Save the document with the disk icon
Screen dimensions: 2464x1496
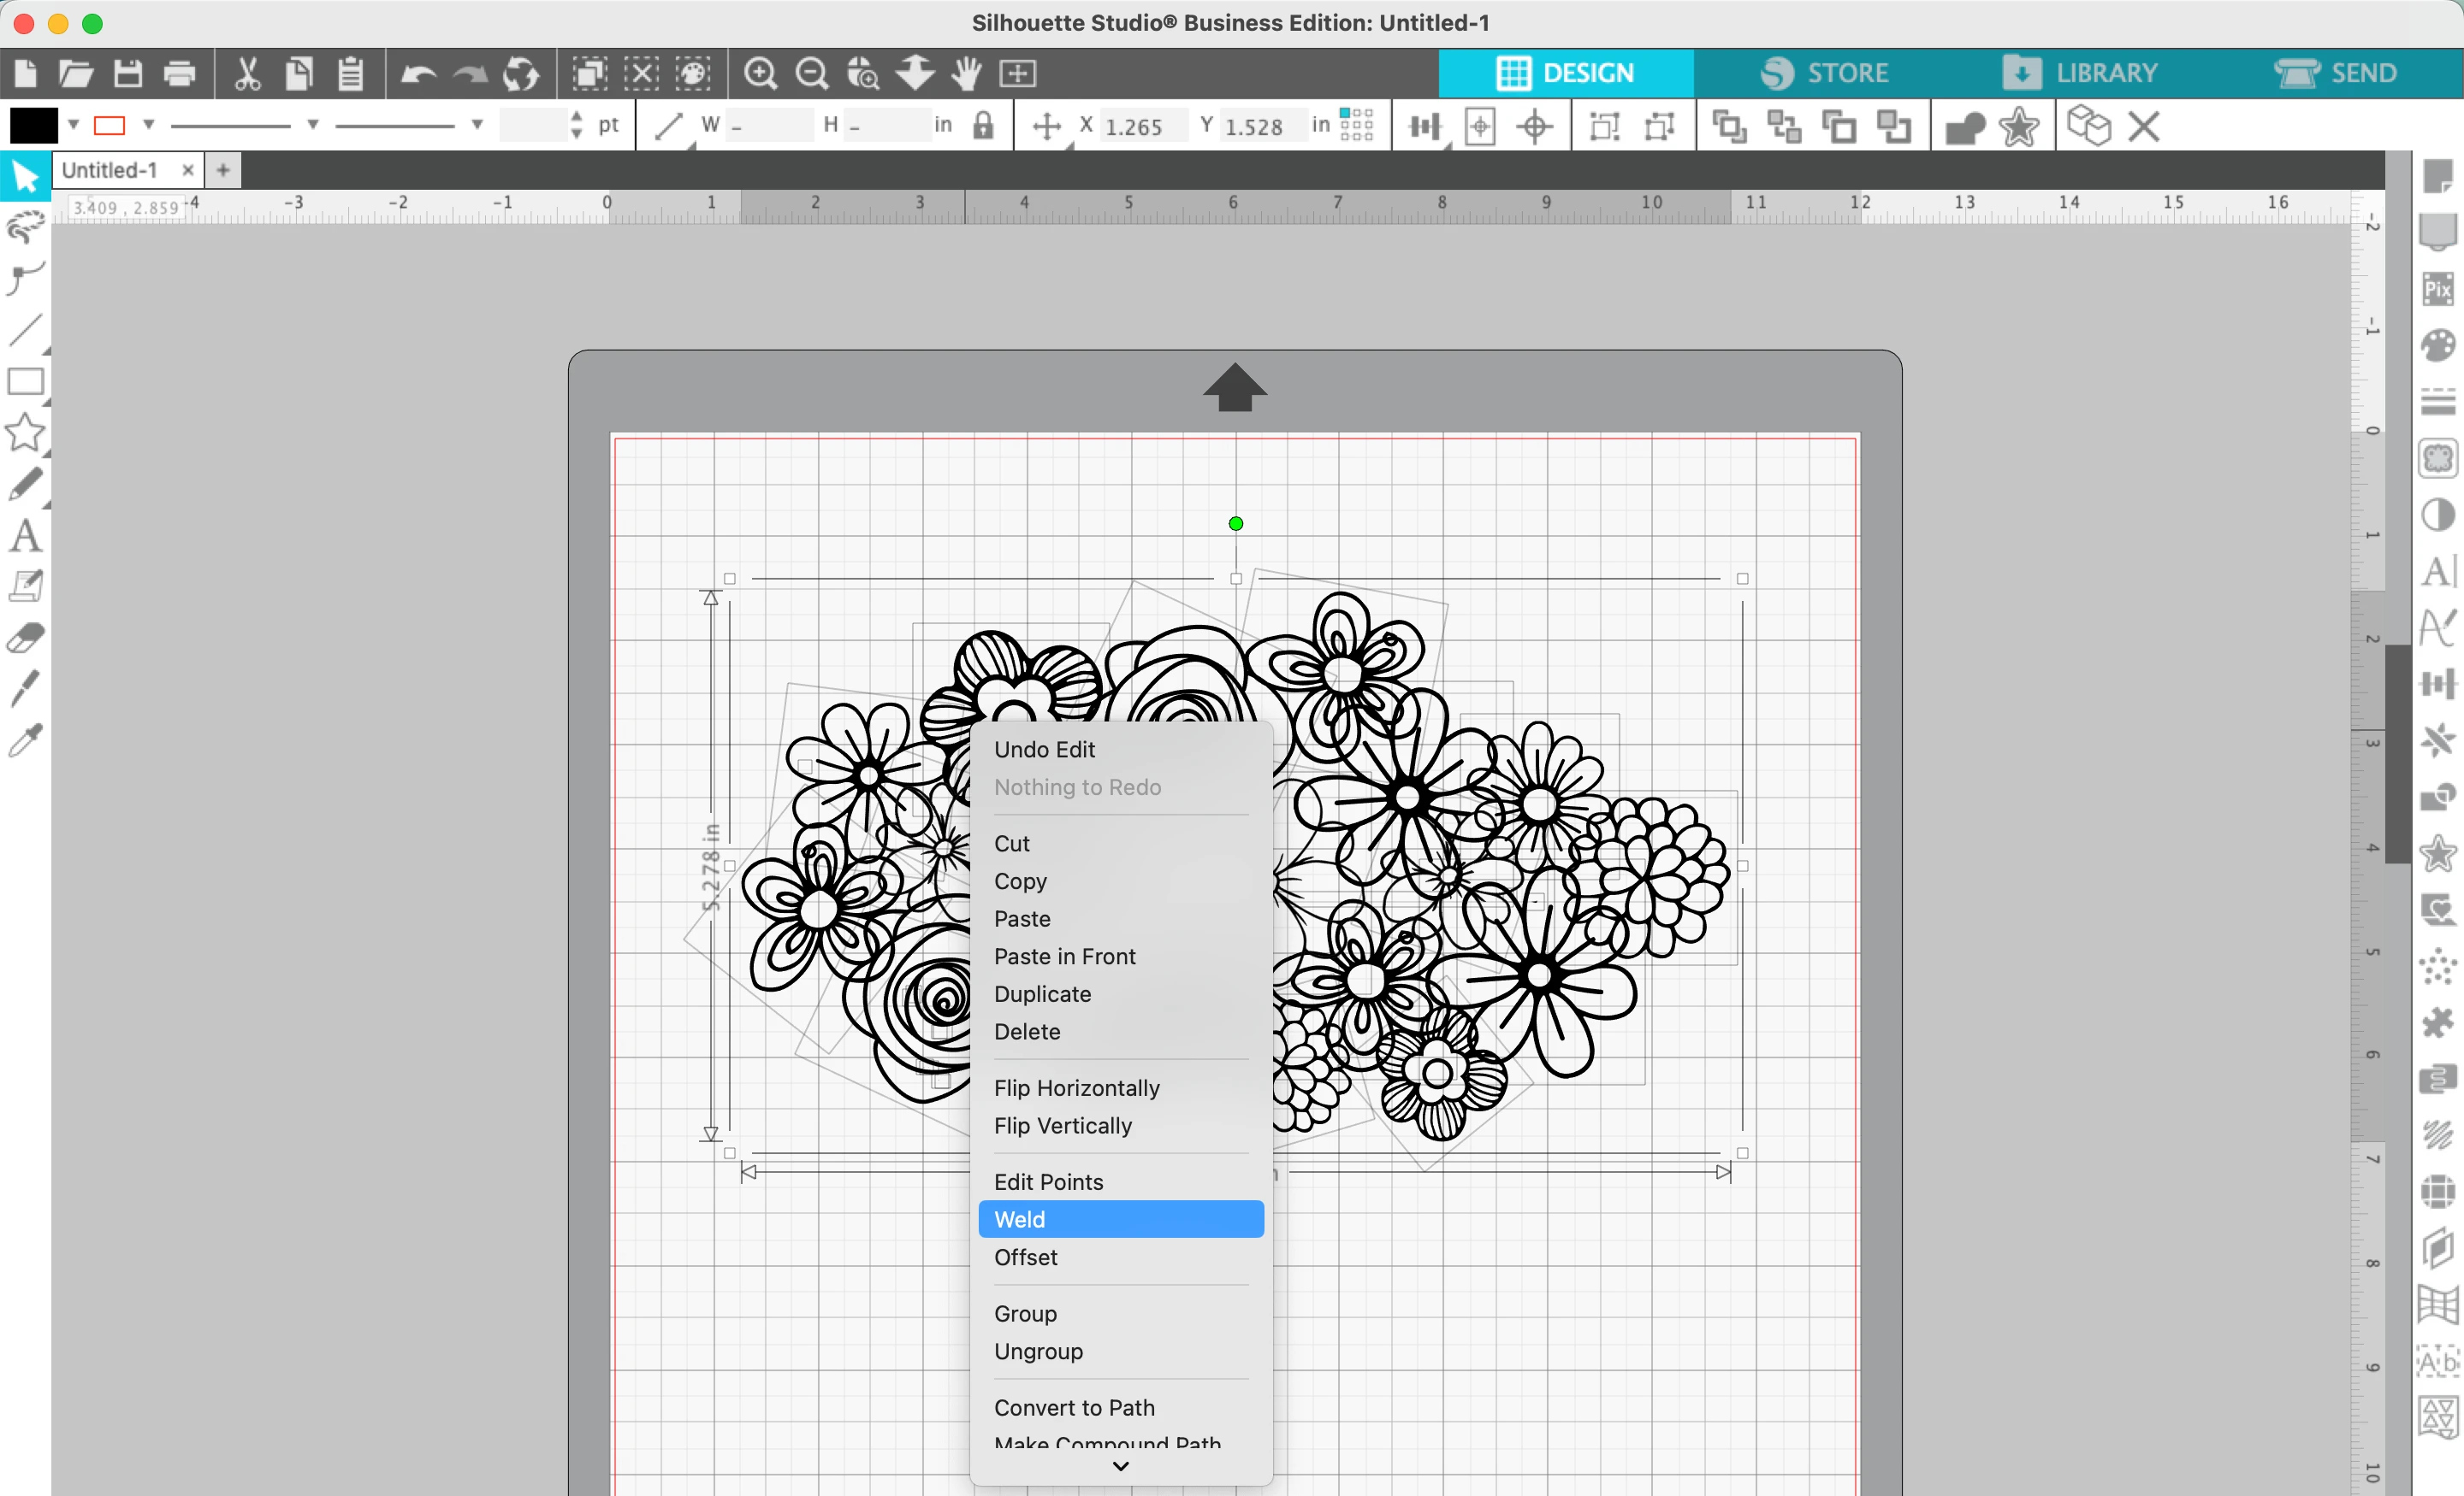point(128,74)
